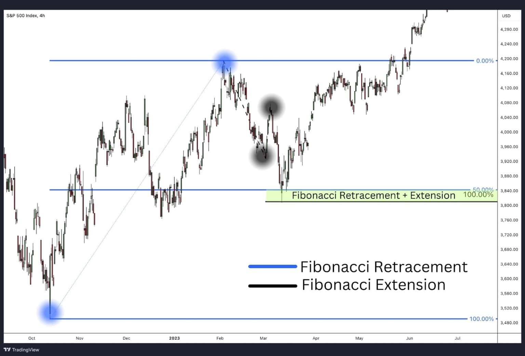Viewport: 525px width, 356px height.
Task: Open the 4h timeframe selector
Action: click(x=42, y=15)
